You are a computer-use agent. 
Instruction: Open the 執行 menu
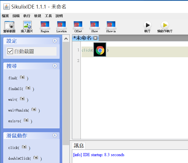(x=27, y=16)
